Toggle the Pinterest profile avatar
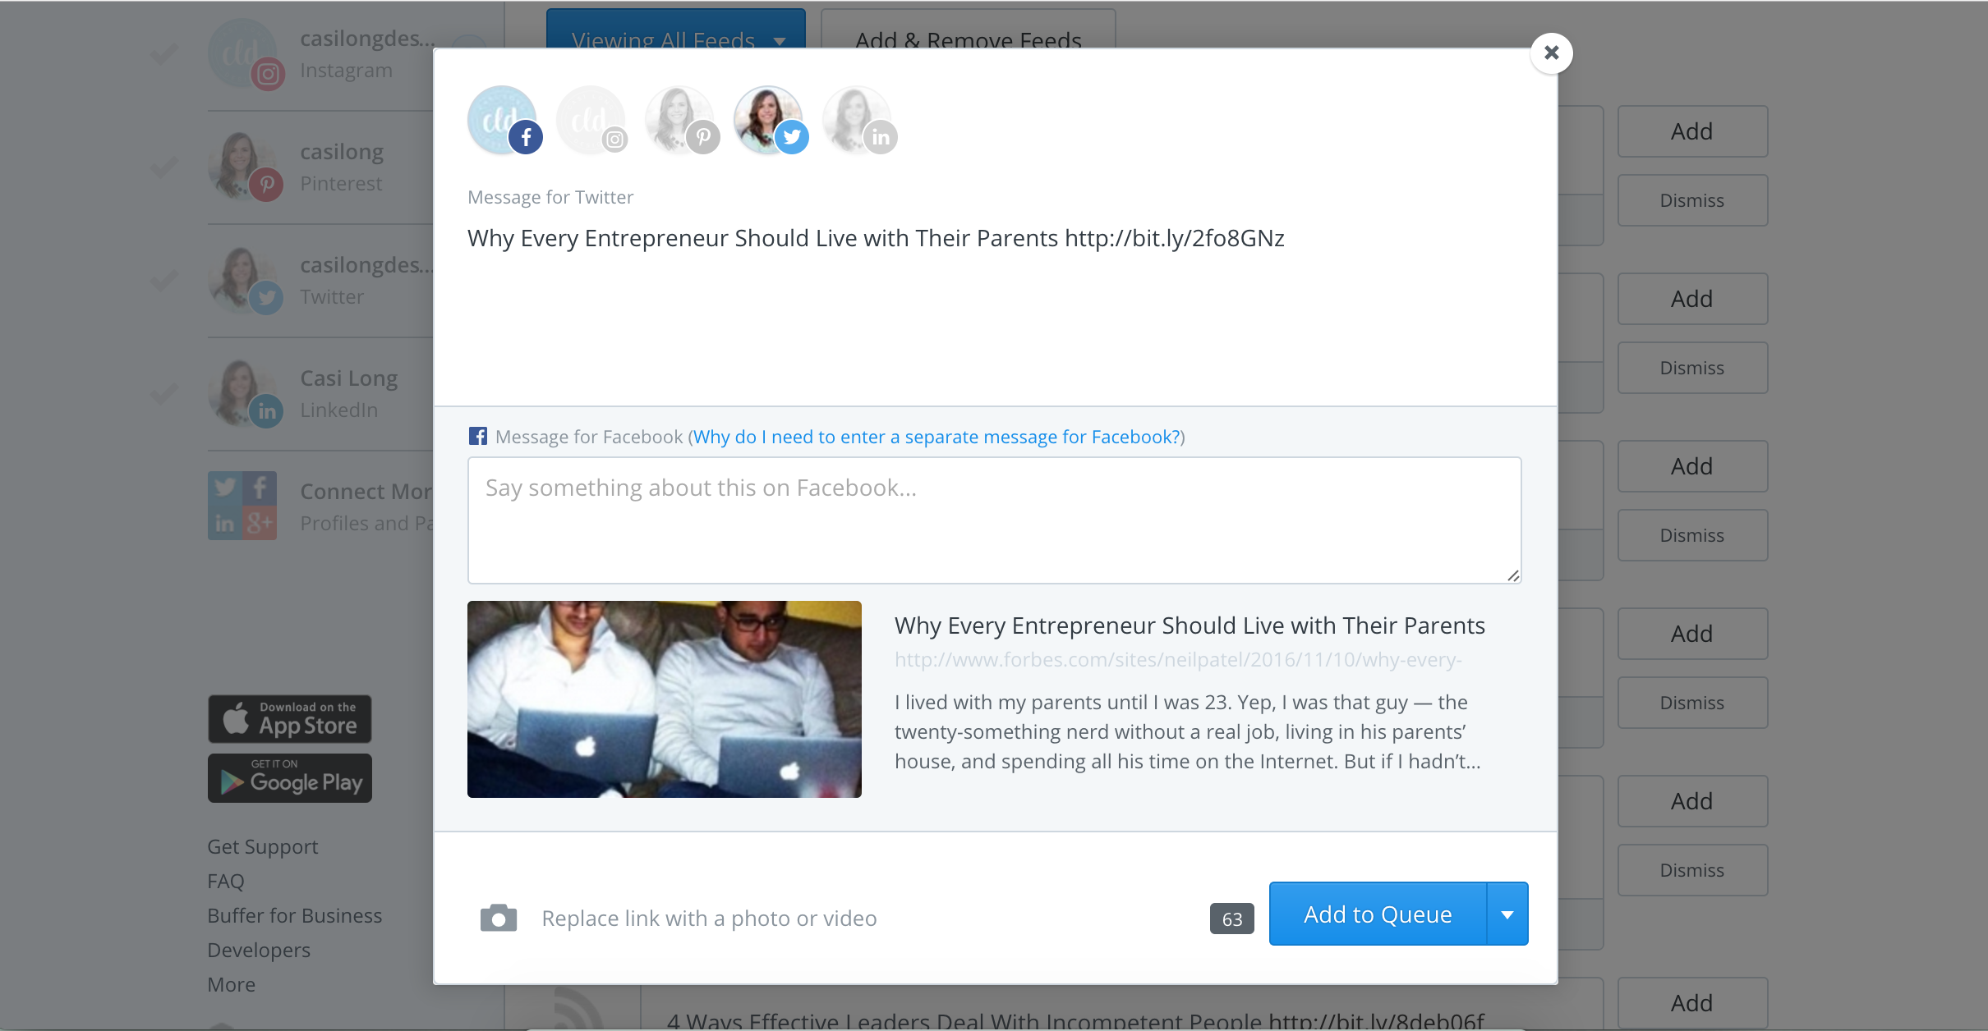Image resolution: width=1988 pixels, height=1031 pixels. point(680,120)
